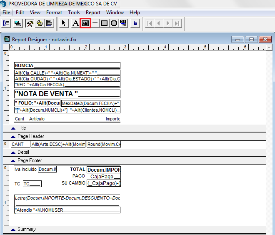Click the vertical scrollbar up arrow
This screenshot has width=275, height=235.
coord(269,47)
